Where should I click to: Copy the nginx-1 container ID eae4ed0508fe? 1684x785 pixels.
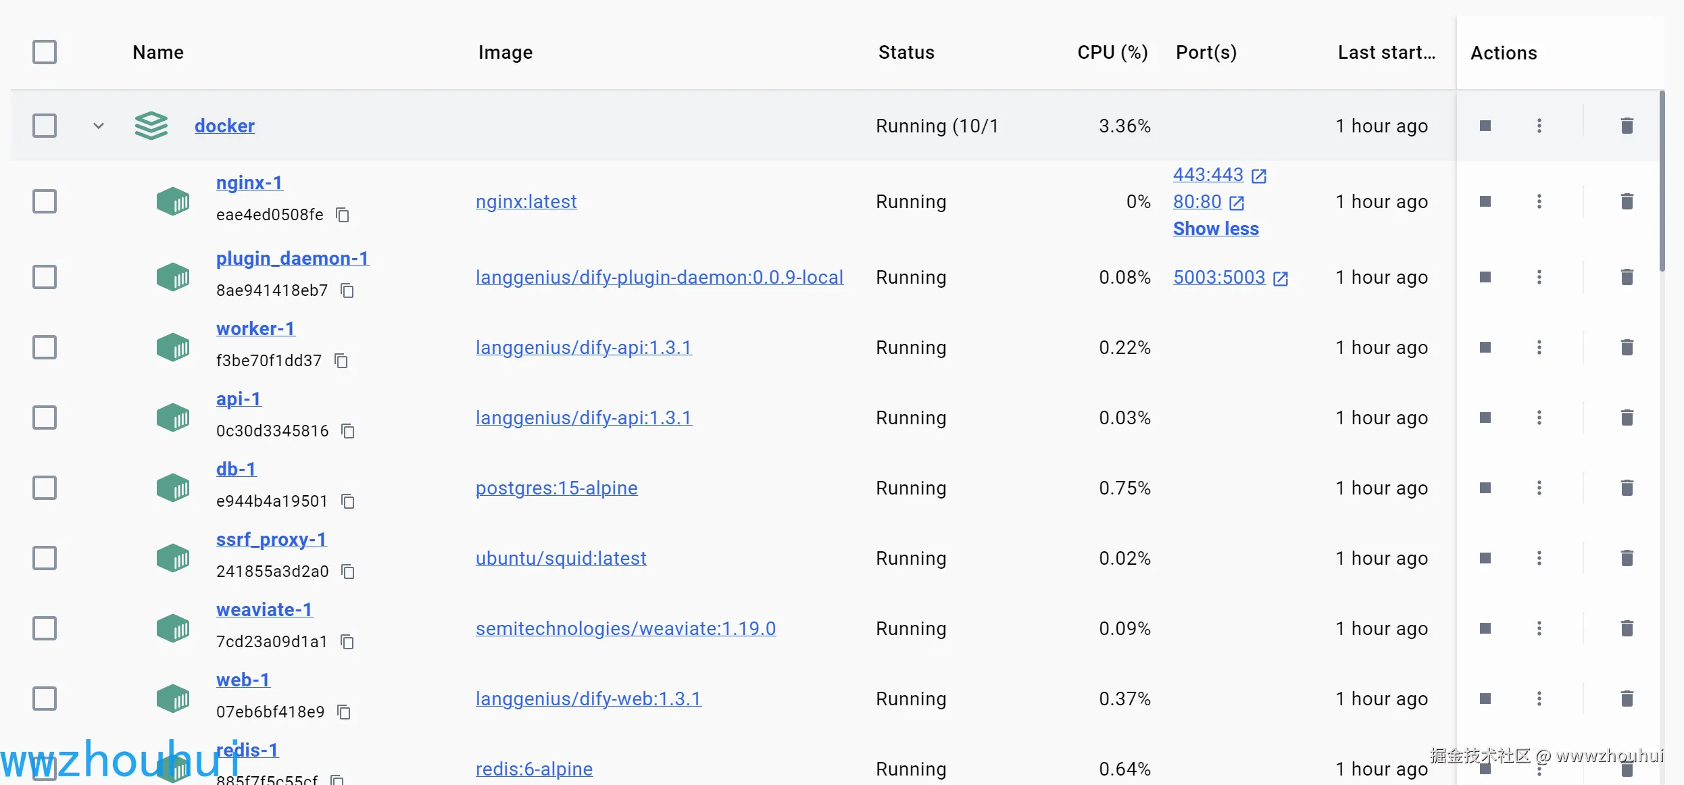[343, 215]
